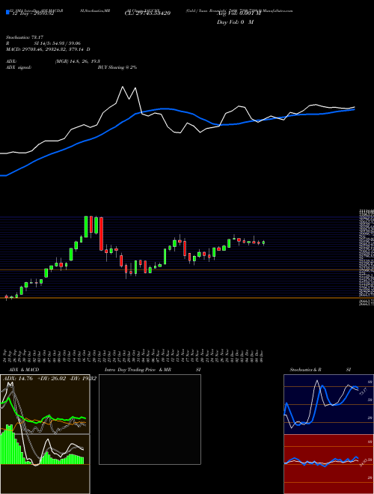The width and height of the screenshot is (374, 494).
Task: Click the 'Stochastics & R' panel title
Action: pos(306,370)
